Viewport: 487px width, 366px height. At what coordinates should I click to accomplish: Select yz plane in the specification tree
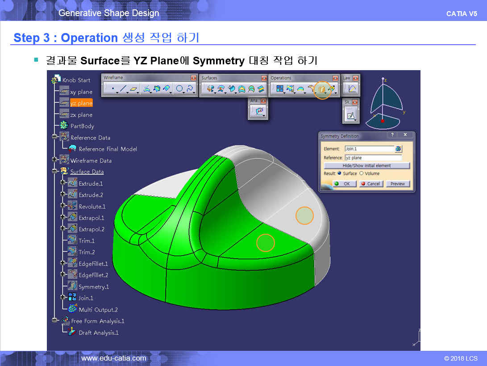81,103
